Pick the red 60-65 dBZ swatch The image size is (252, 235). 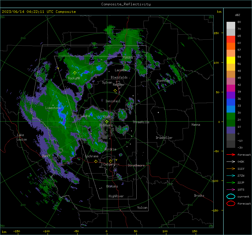(x=231, y=39)
